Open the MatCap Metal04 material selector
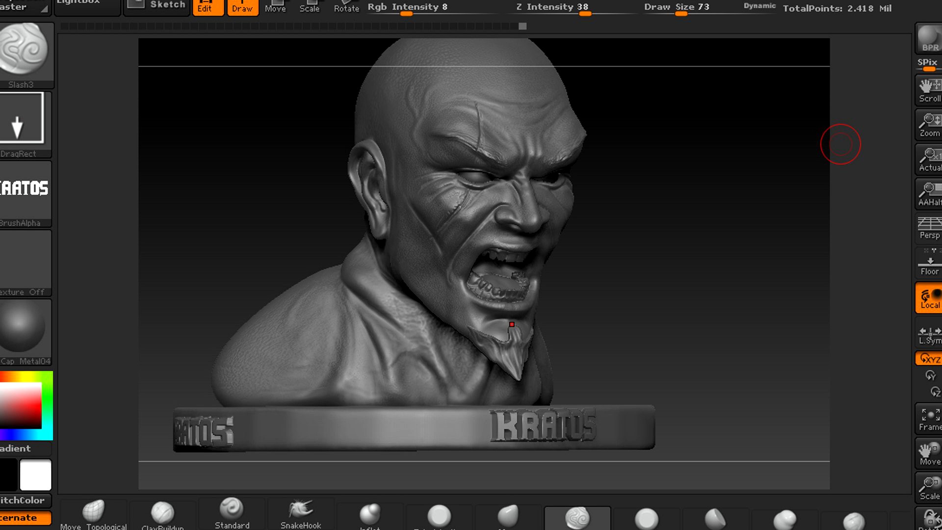 [x=25, y=332]
